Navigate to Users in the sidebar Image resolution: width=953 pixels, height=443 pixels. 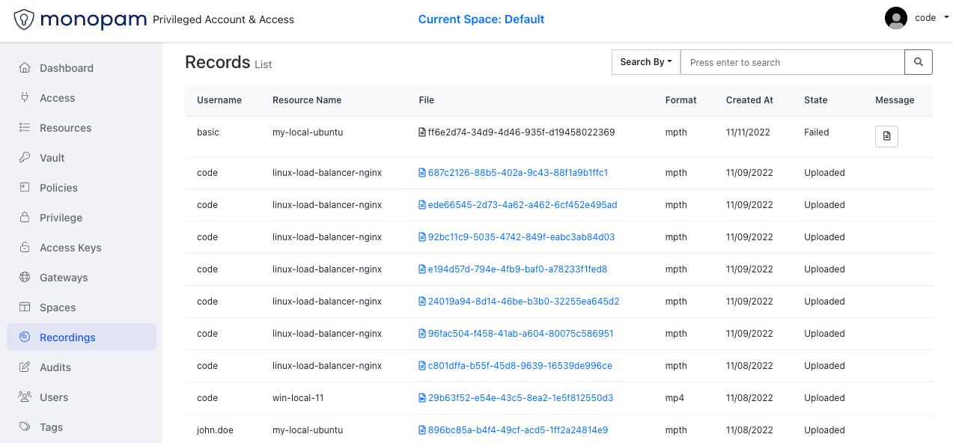(x=54, y=397)
